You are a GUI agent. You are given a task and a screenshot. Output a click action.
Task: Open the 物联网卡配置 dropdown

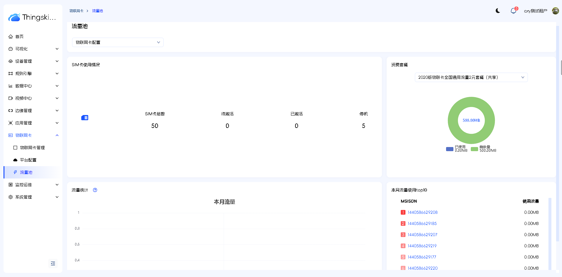pyautogui.click(x=118, y=42)
